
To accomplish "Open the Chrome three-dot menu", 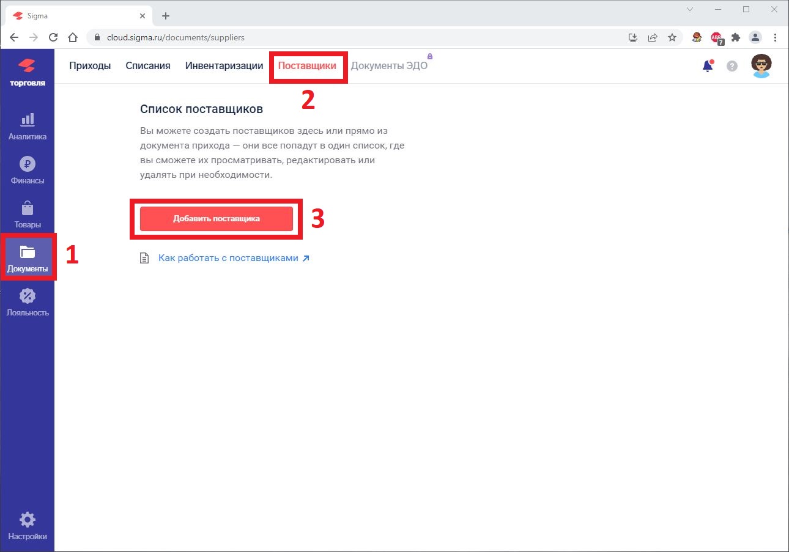I will (776, 37).
